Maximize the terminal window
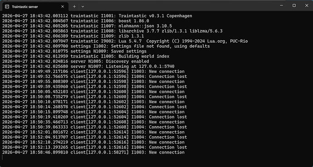 pyautogui.click(x=294, y=5)
